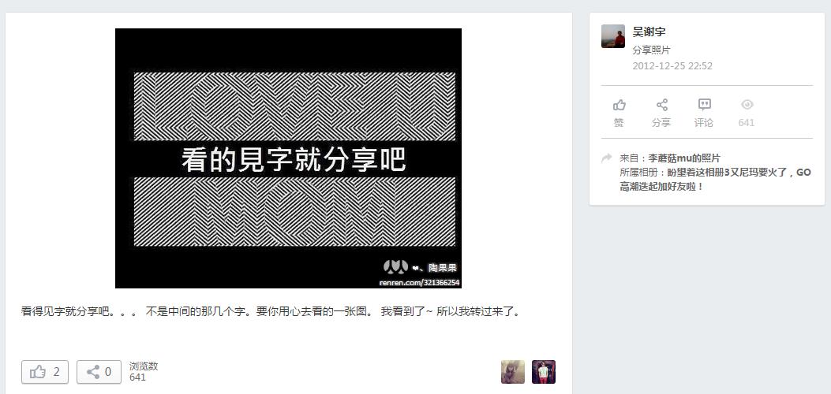Screen dimensions: 831x394
Task: Open the 吴谢宇 username link
Action: (649, 32)
